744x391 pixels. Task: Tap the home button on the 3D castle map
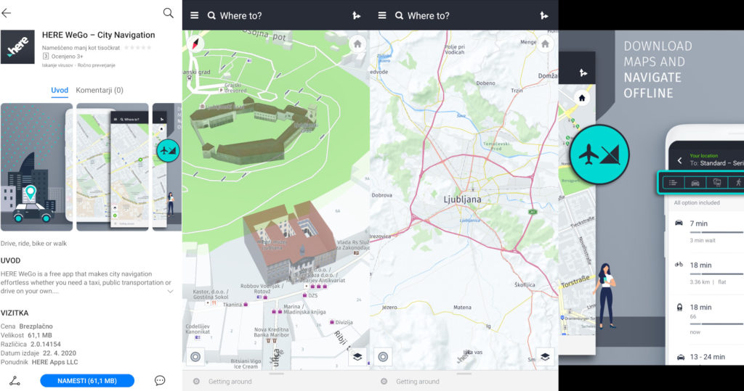pos(356,44)
